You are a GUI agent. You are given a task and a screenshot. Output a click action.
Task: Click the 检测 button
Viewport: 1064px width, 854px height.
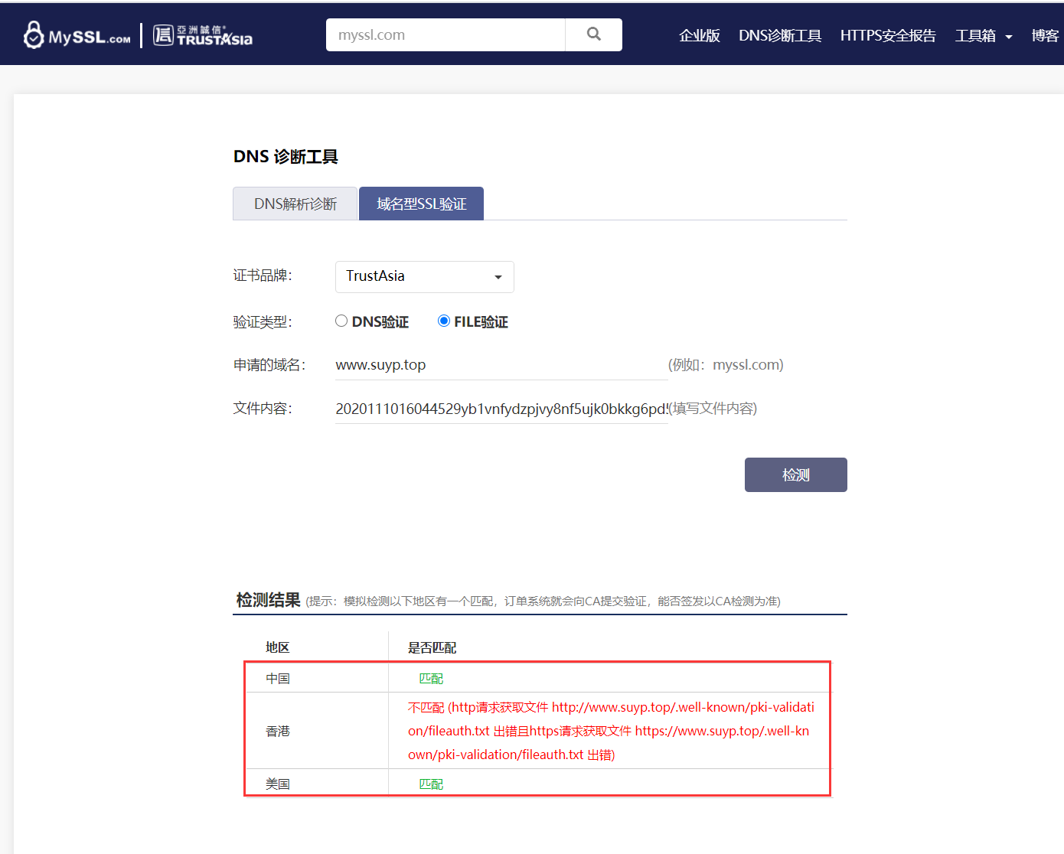(795, 474)
